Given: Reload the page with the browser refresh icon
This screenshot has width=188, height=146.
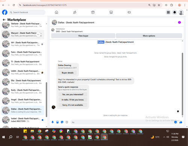Looking at the screenshot, I should point(14,5).
